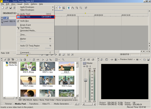Expand Audio Envelopes submenu

[35, 7]
